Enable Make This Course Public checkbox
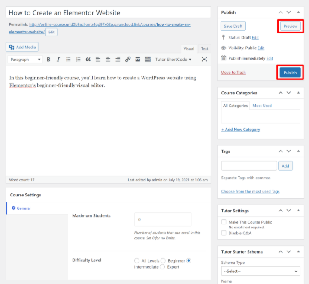 coord(224,222)
